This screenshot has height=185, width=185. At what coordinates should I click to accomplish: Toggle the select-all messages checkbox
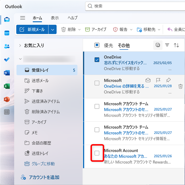[97, 45]
